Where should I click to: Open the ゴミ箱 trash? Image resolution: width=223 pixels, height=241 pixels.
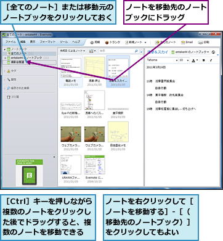(x=13, y=97)
